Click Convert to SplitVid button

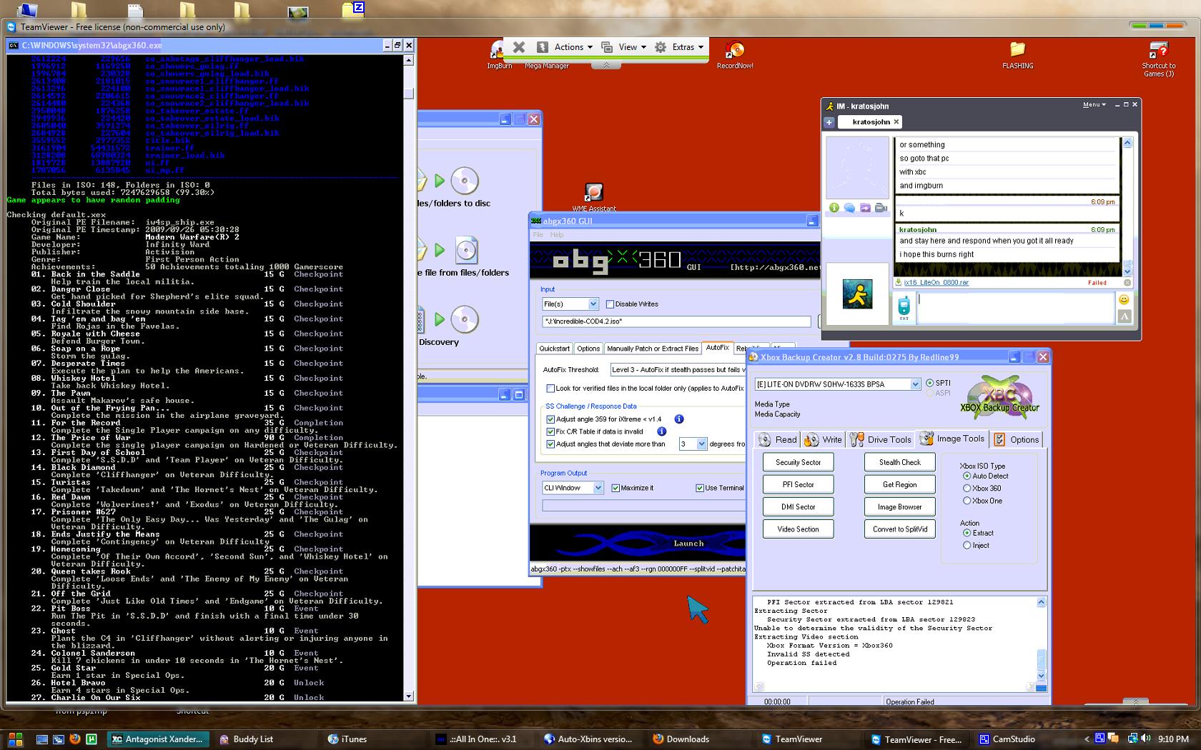point(900,529)
